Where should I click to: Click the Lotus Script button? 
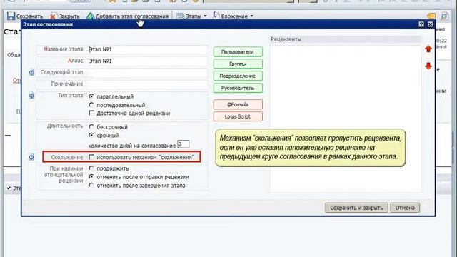click(x=238, y=116)
